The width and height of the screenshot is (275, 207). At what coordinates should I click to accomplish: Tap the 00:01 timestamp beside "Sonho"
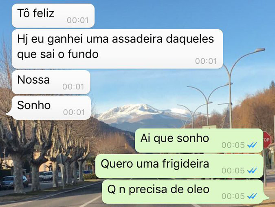click(x=74, y=112)
